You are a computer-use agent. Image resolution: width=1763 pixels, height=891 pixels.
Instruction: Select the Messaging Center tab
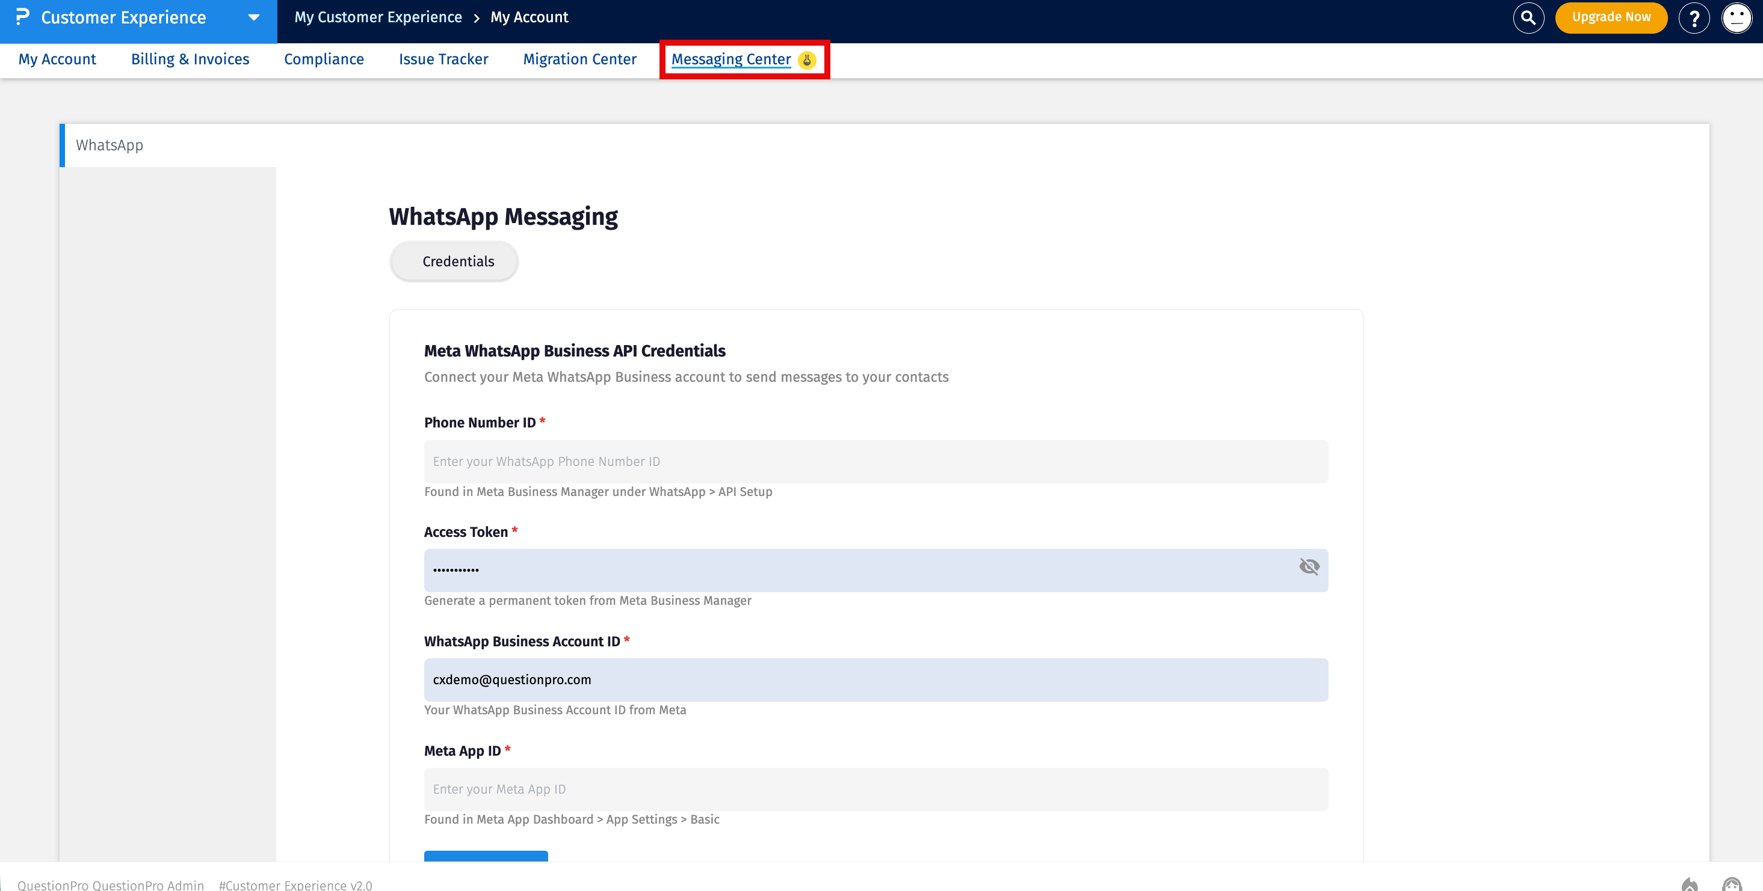pyautogui.click(x=731, y=60)
